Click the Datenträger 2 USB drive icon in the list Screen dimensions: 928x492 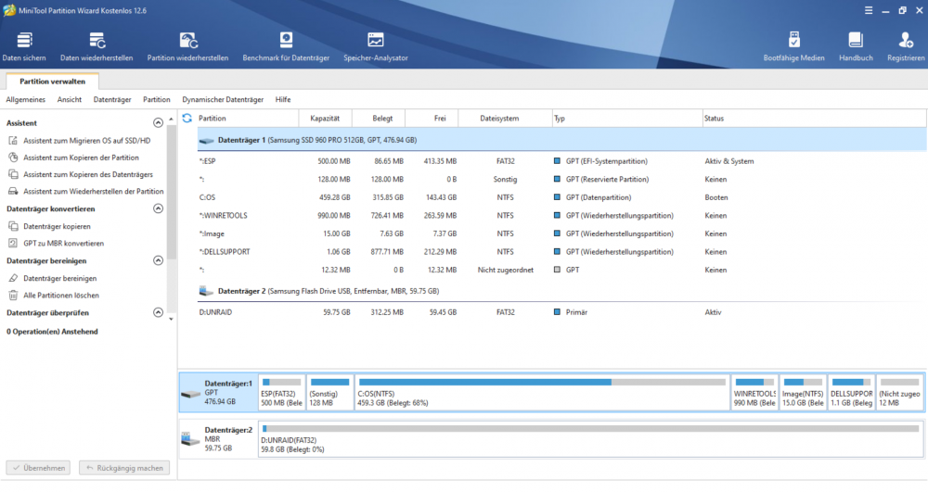coord(207,291)
